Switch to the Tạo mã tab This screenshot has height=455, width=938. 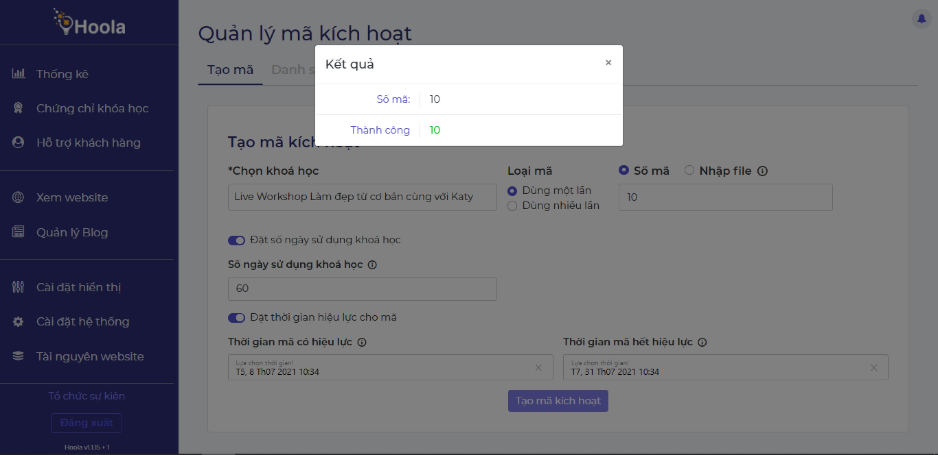(x=230, y=70)
